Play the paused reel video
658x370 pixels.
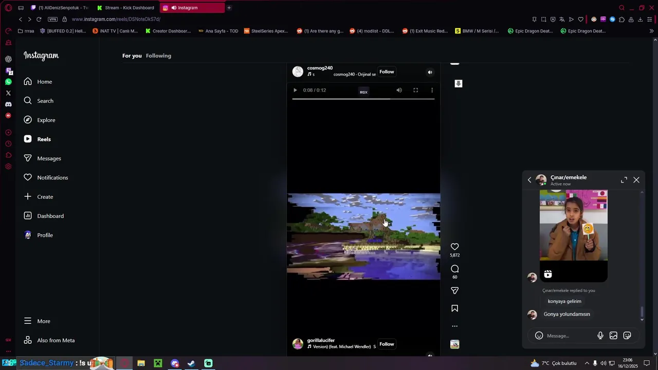295,90
